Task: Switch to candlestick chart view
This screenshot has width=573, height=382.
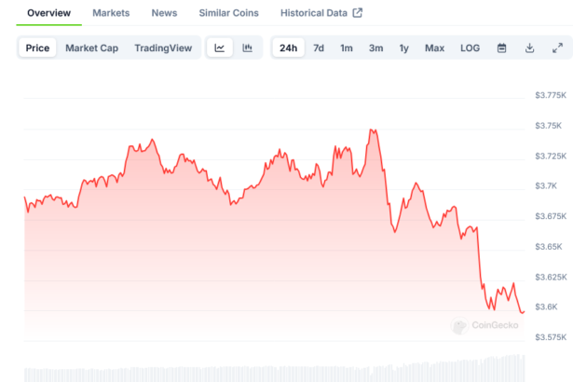Action: pyautogui.click(x=247, y=48)
